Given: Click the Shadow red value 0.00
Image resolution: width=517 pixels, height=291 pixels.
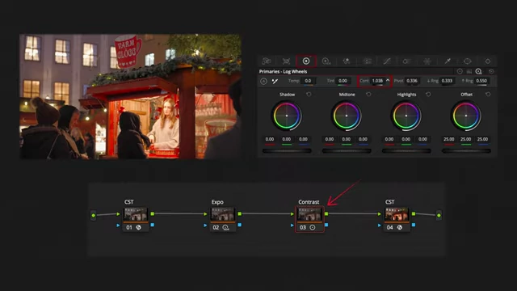Looking at the screenshot, I should pos(270,139).
